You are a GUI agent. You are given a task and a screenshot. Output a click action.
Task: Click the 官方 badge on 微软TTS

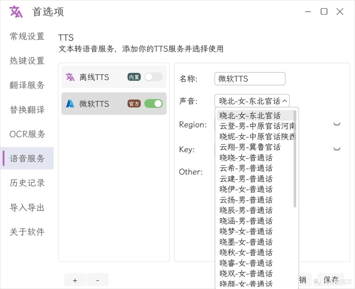[x=134, y=104]
